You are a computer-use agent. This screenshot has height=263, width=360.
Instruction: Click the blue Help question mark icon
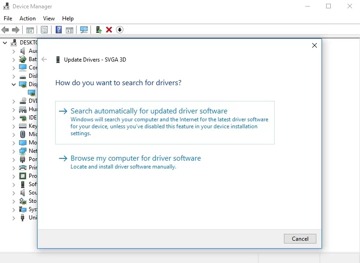coord(59,30)
